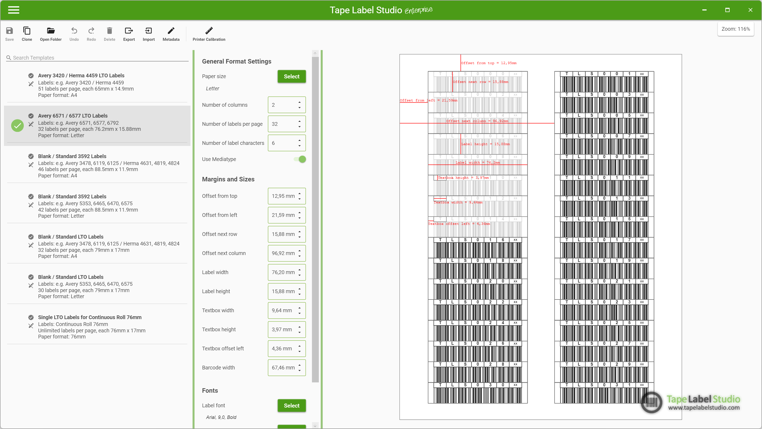762x429 pixels.
Task: Toggle the Use Mediatype switch
Action: tap(300, 159)
